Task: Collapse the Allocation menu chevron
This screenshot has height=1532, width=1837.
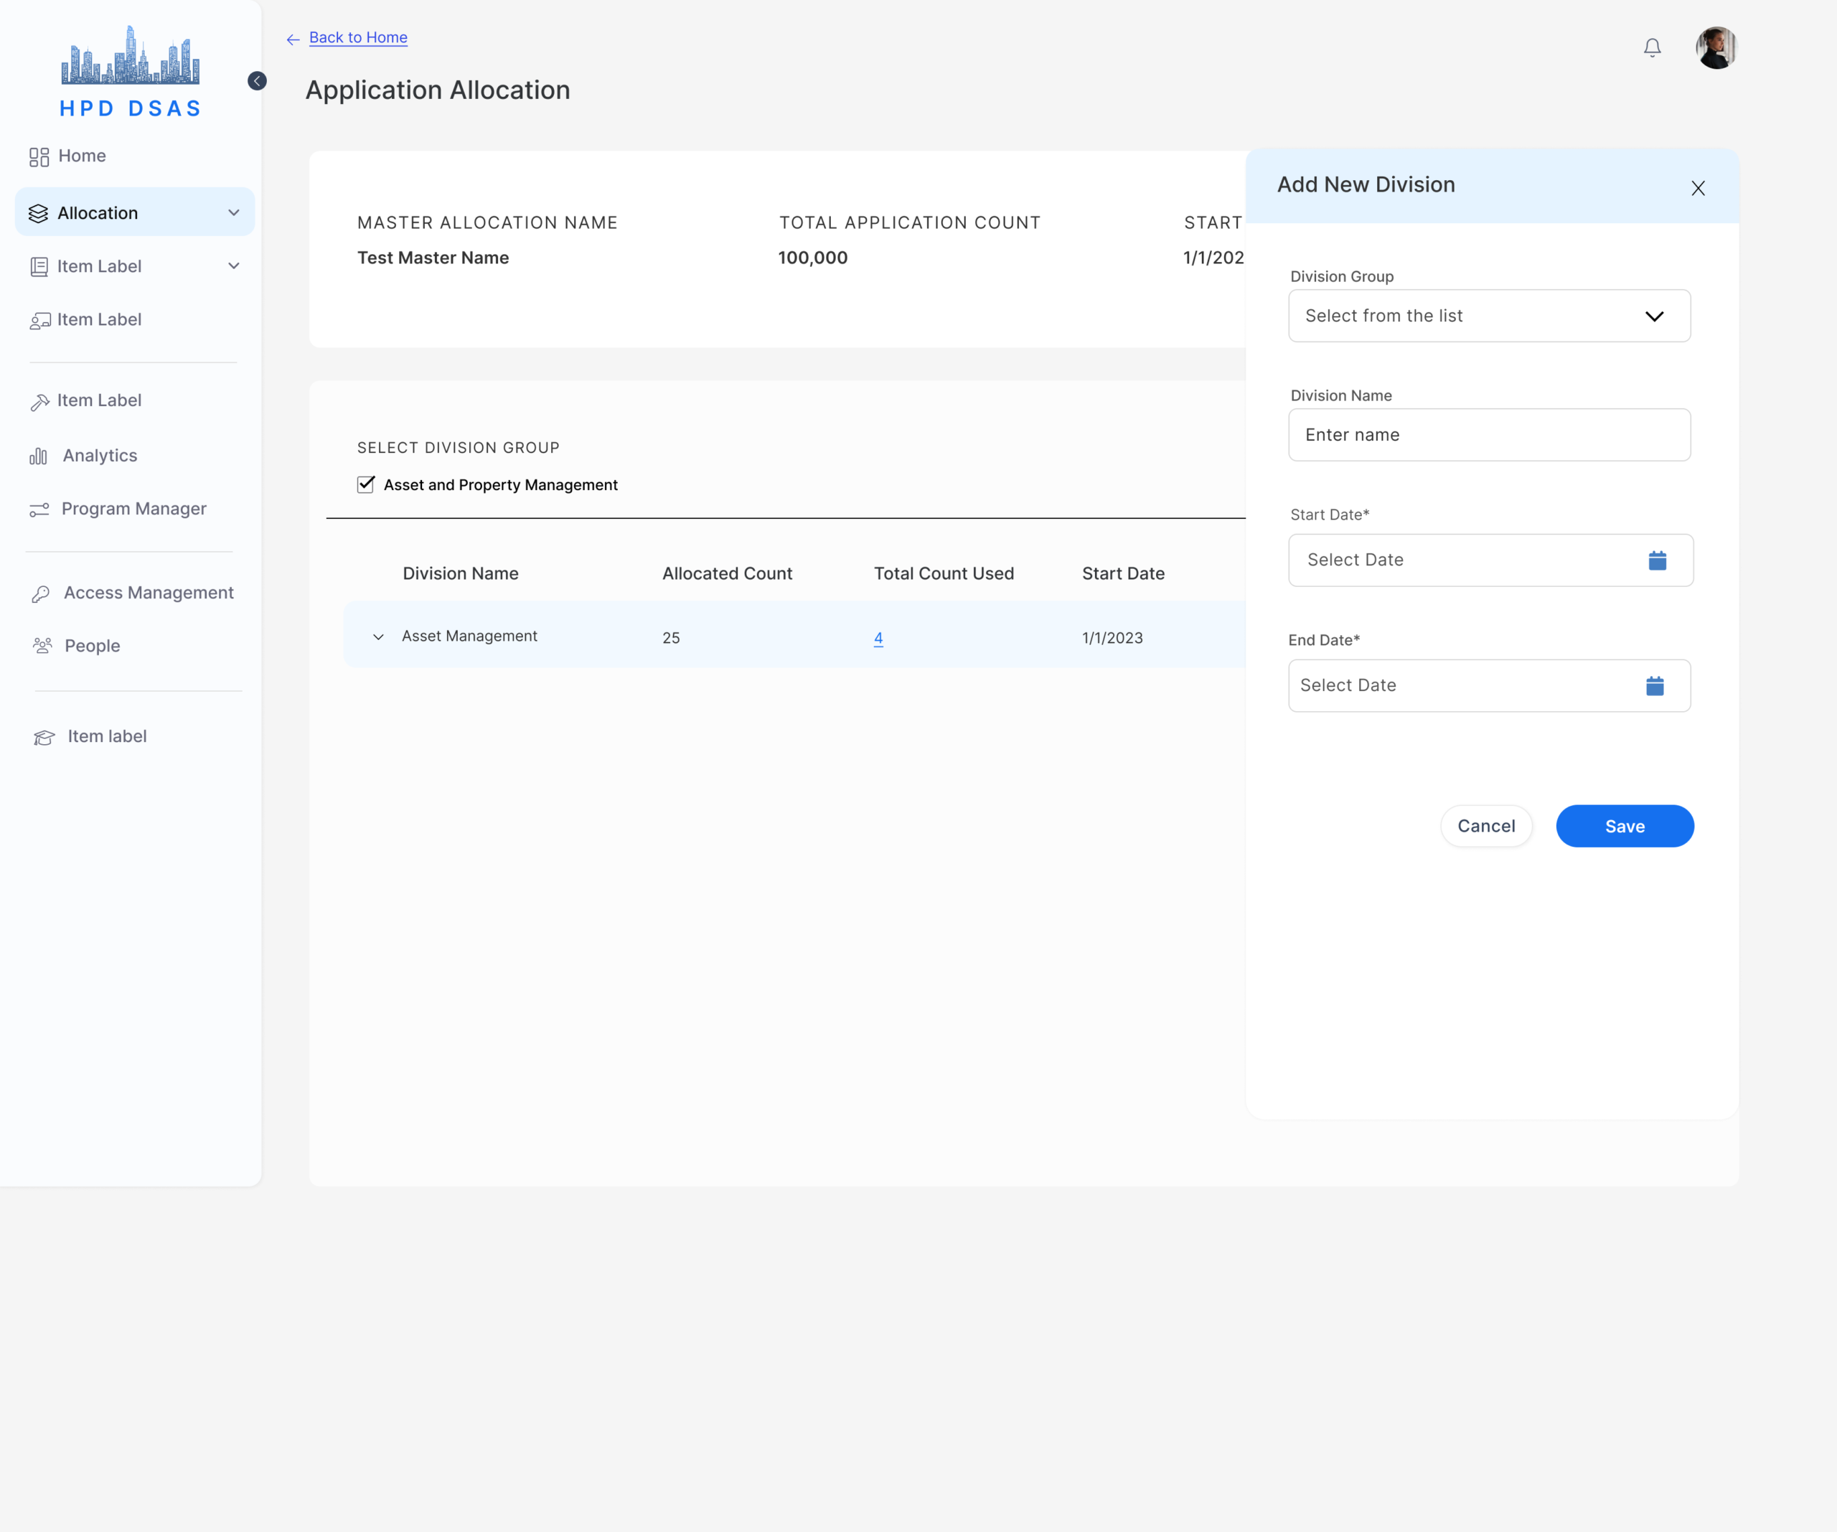Action: [233, 212]
